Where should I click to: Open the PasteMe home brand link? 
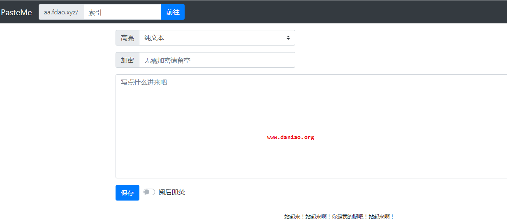click(16, 12)
